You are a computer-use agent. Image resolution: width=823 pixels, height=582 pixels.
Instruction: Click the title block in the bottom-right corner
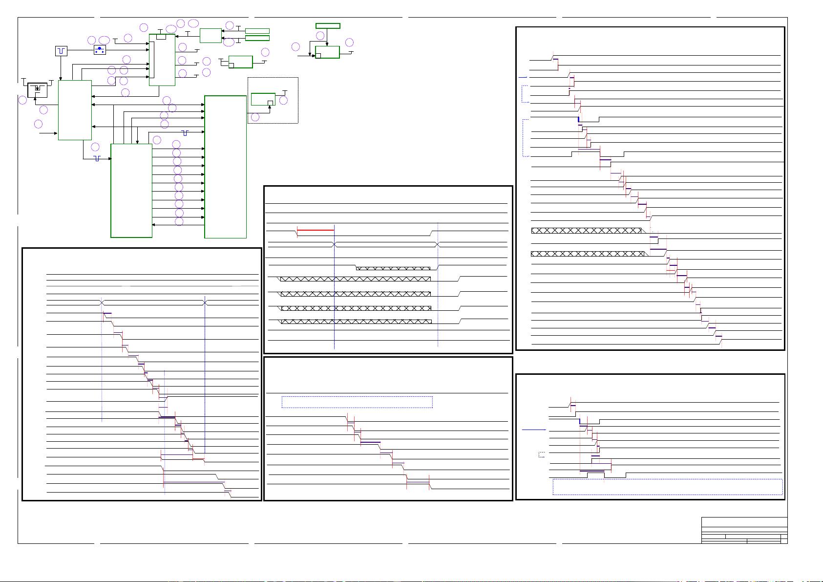point(744,530)
